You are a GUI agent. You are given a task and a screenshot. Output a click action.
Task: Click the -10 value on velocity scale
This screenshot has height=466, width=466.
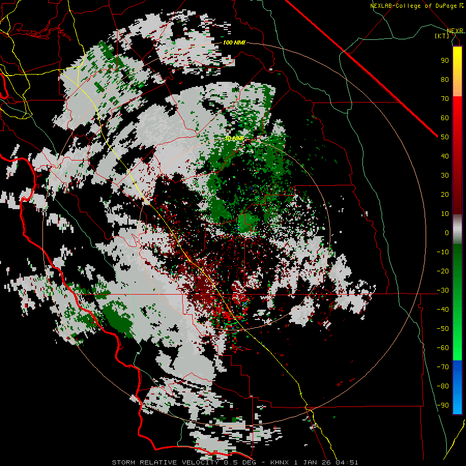(443, 252)
